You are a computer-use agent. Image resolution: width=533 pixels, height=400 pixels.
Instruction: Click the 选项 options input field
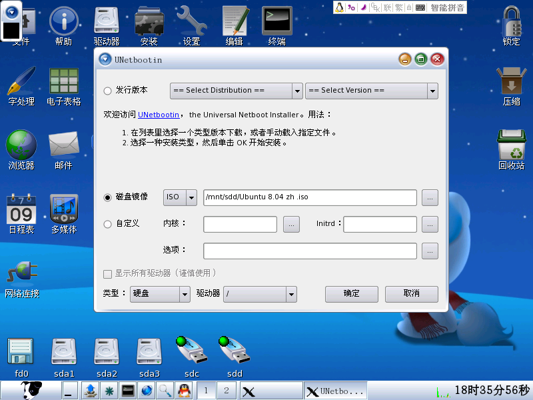[310, 251]
